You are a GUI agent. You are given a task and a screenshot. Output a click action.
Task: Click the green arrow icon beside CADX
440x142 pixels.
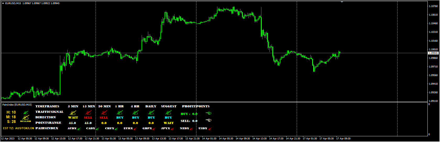(x=97, y=129)
